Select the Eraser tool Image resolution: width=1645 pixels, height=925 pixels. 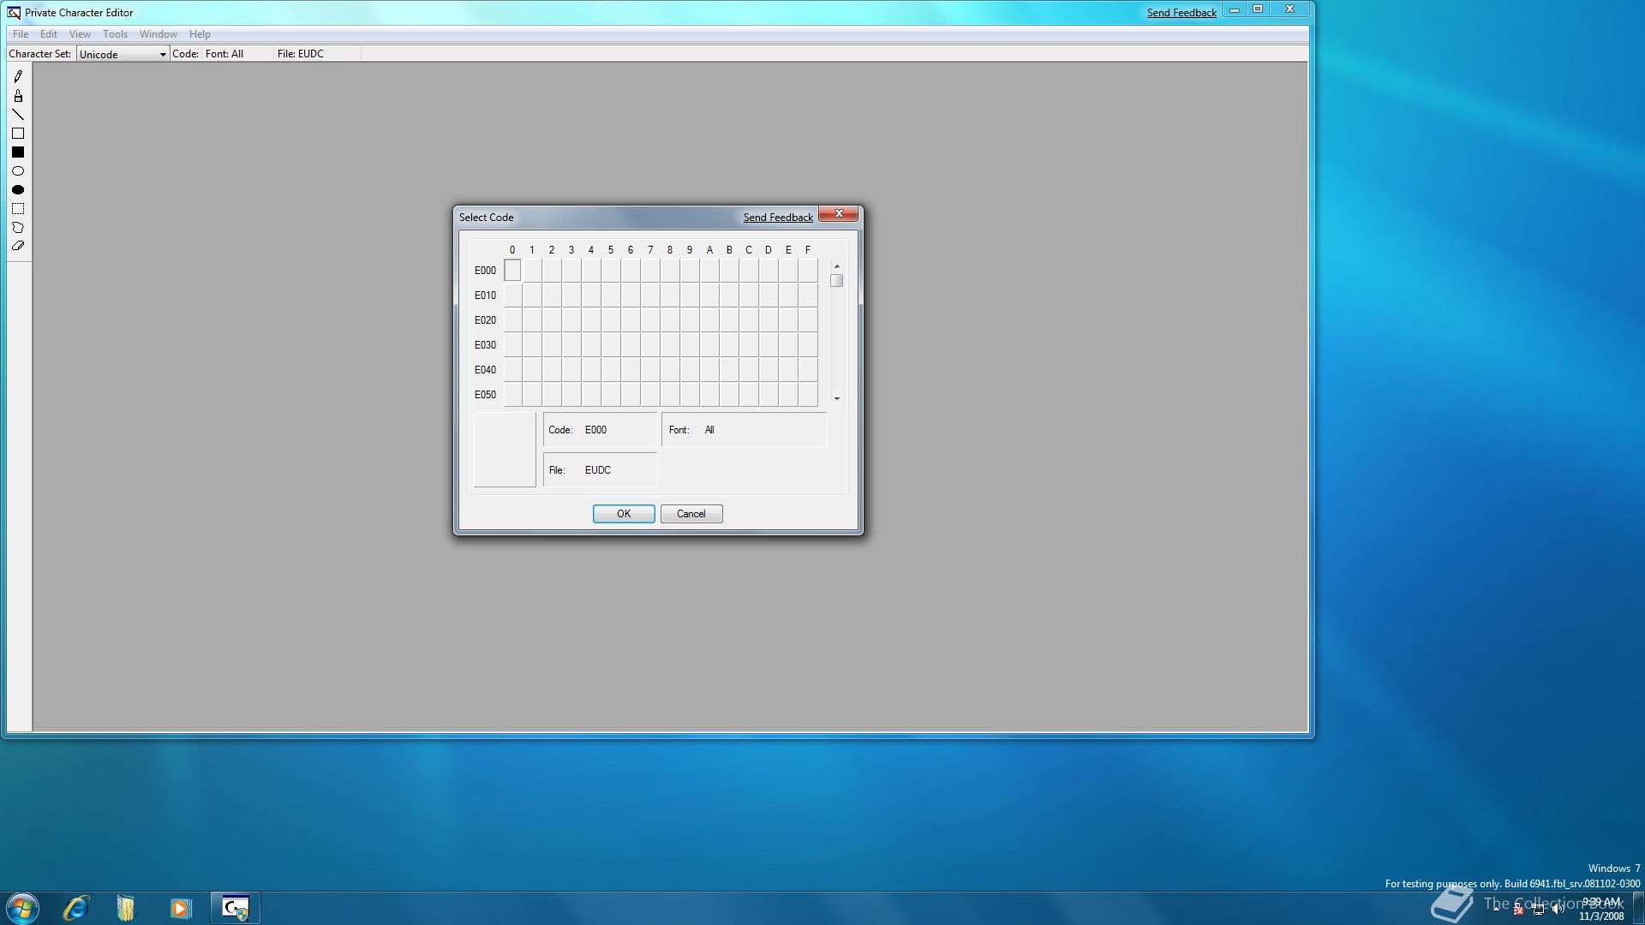coord(18,247)
